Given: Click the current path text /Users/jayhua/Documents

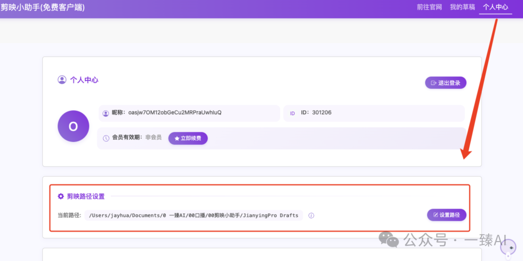Looking at the screenshot, I should (x=193, y=215).
